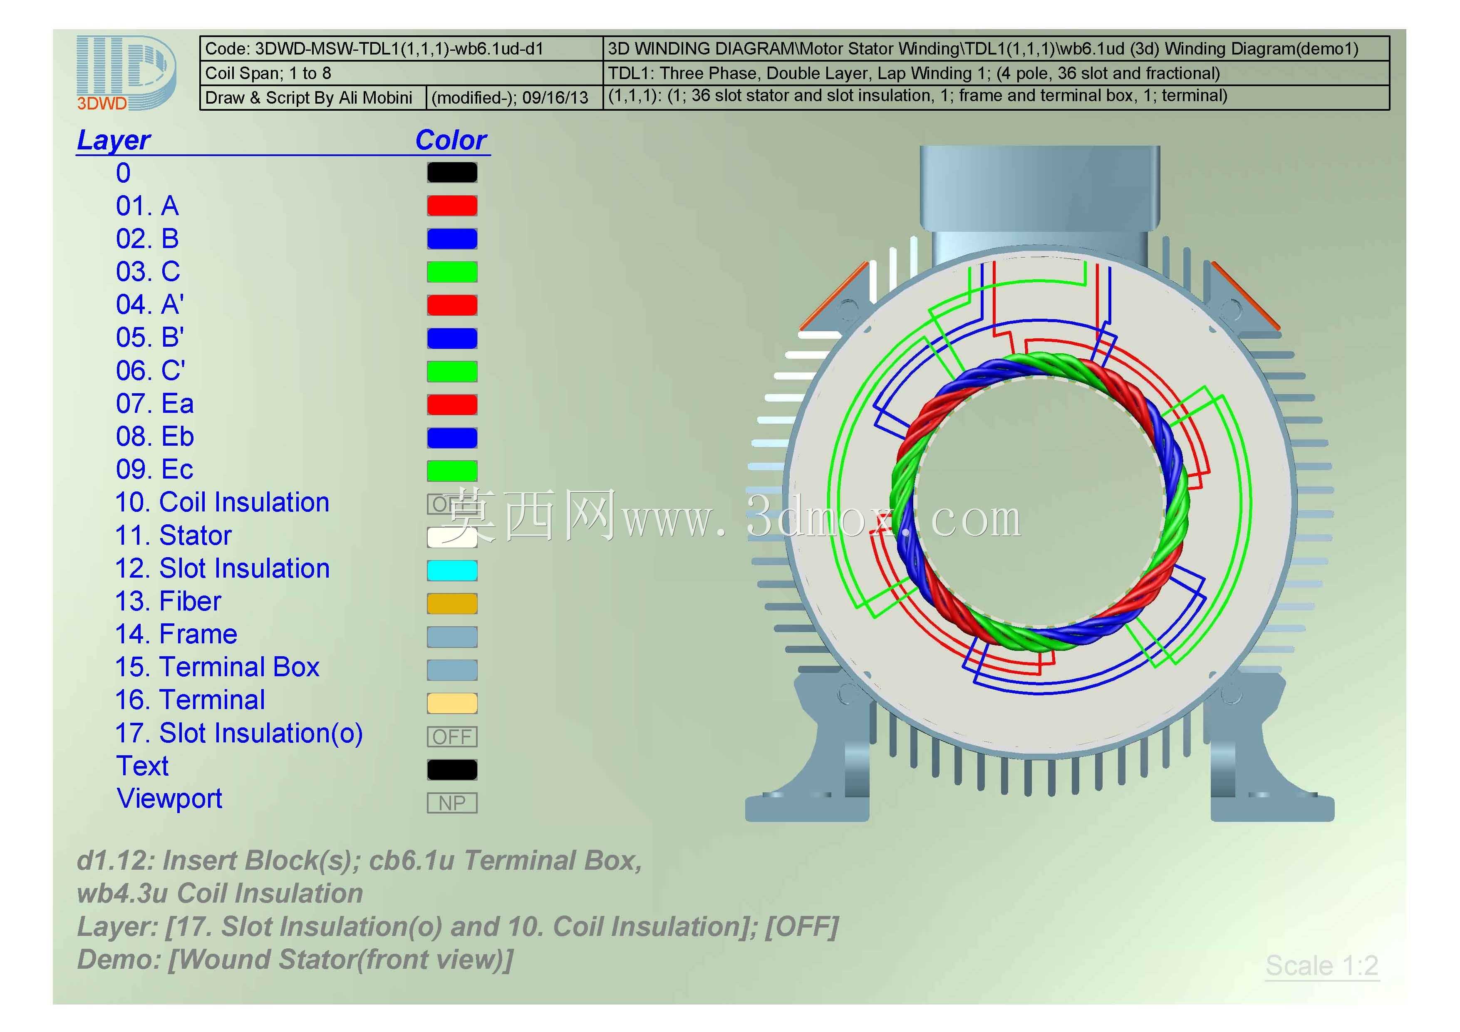
Task: Click layer name 05. B'
Action: click(150, 337)
